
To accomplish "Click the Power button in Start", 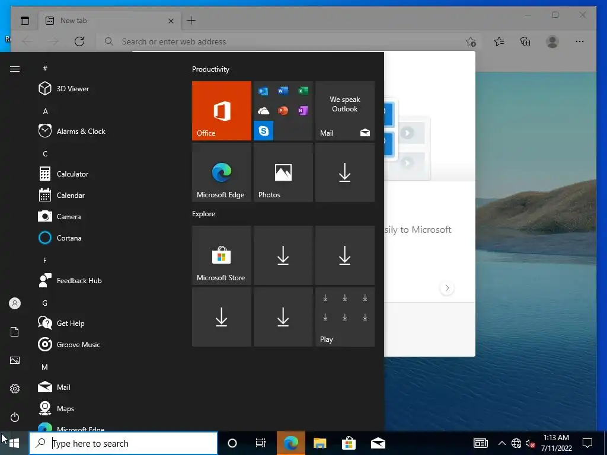I will click(15, 417).
